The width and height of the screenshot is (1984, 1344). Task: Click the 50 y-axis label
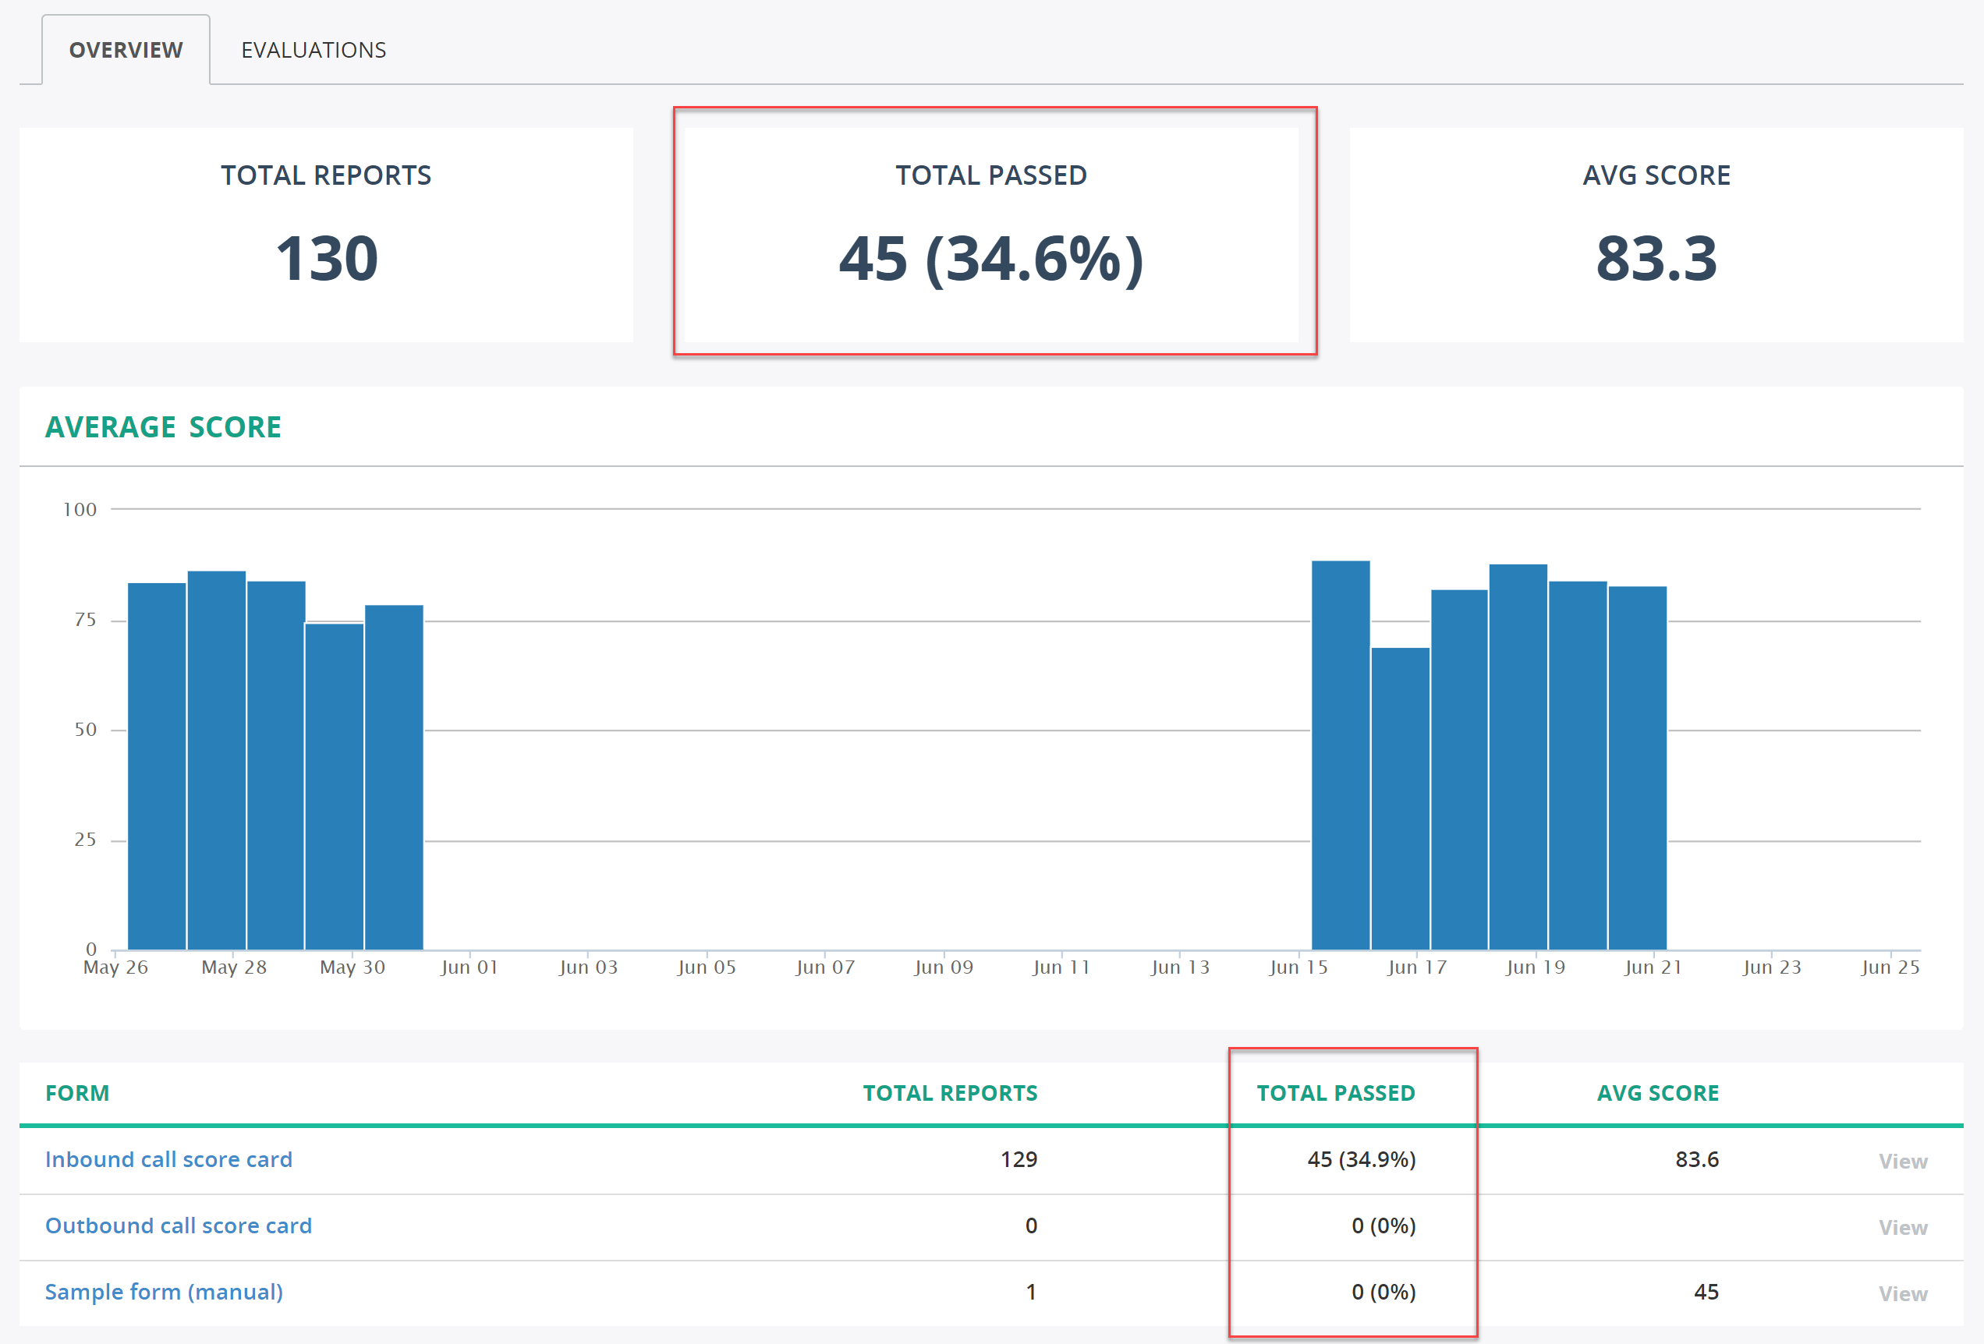(x=85, y=730)
